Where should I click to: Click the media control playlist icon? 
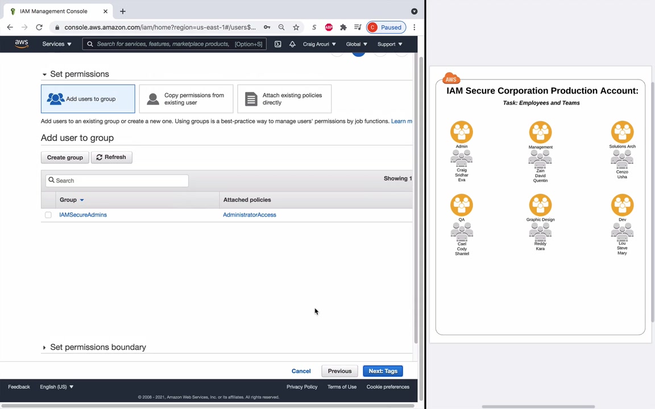(358, 27)
